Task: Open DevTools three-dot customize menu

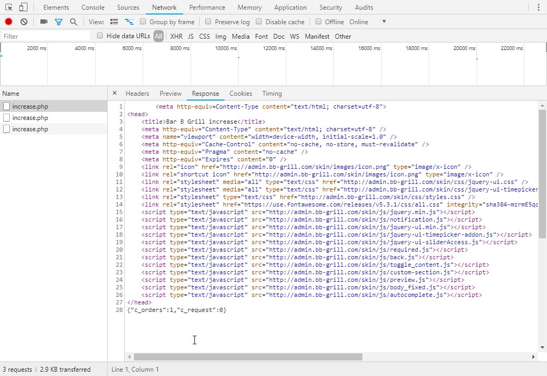Action: pos(538,8)
